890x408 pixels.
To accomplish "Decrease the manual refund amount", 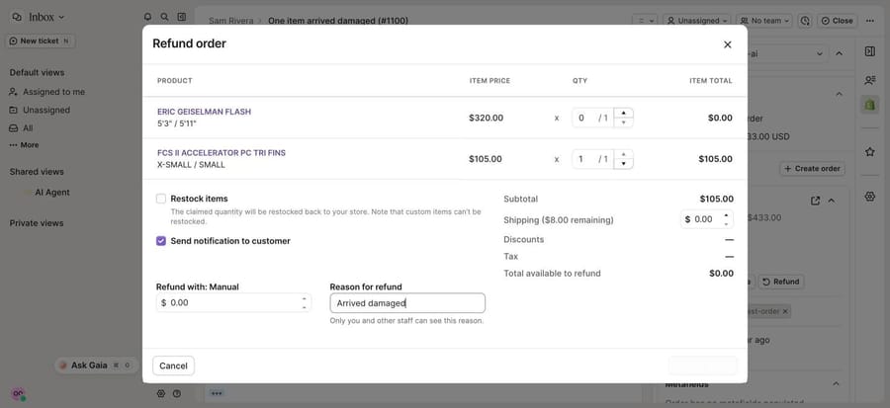I will (x=305, y=307).
